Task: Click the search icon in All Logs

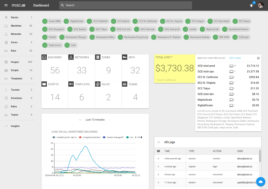Action: pyautogui.click(x=159, y=142)
